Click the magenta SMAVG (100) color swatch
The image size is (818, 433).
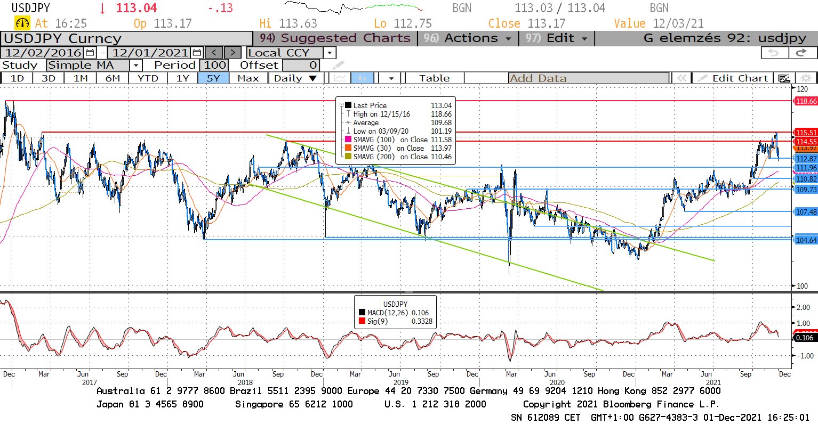point(348,140)
